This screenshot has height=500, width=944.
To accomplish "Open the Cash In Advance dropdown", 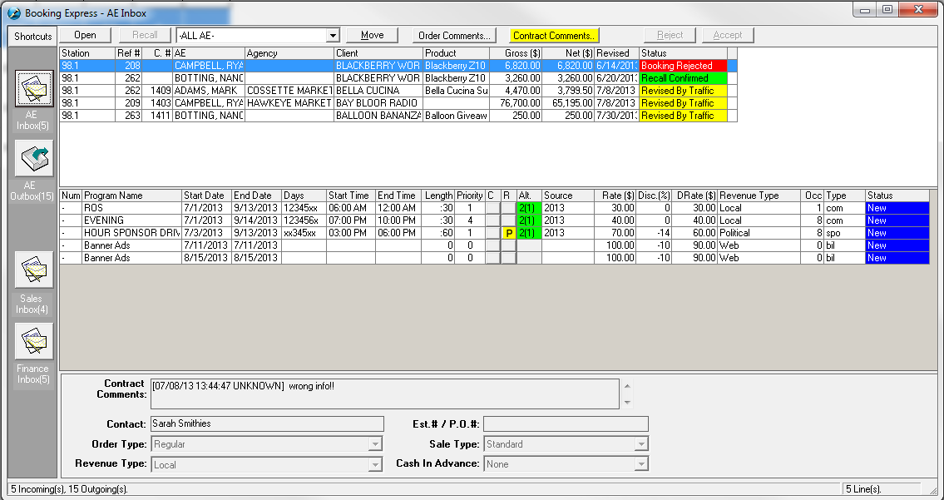I will pos(640,464).
